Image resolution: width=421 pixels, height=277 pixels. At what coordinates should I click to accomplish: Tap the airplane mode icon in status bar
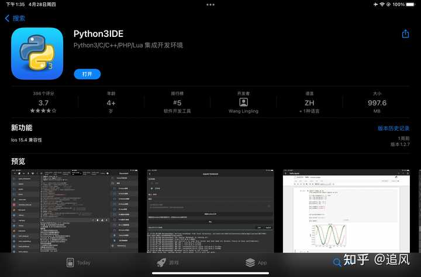pos(375,5)
